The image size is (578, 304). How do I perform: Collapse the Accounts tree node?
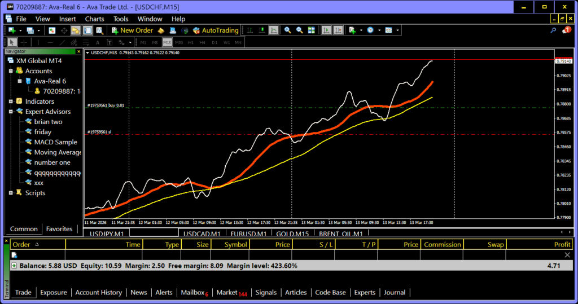coord(11,71)
